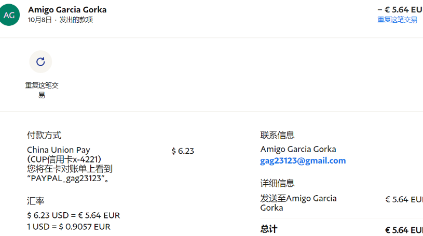Click the China Union Pay payment method text
Viewport: 423px width, 236px height.
pos(59,150)
